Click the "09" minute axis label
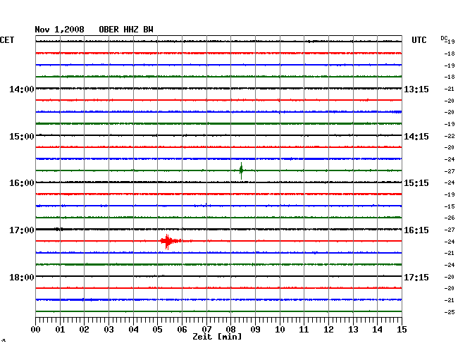This screenshot has width=458, height=348. pyautogui.click(x=255, y=330)
